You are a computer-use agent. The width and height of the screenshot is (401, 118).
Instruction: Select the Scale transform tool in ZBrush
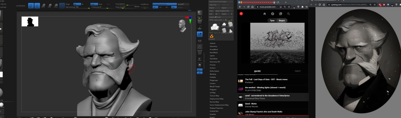pyautogui.click(x=49, y=6)
